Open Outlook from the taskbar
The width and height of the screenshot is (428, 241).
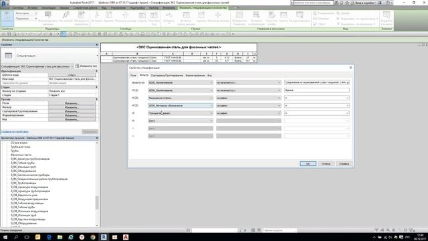pyautogui.click(x=37, y=237)
